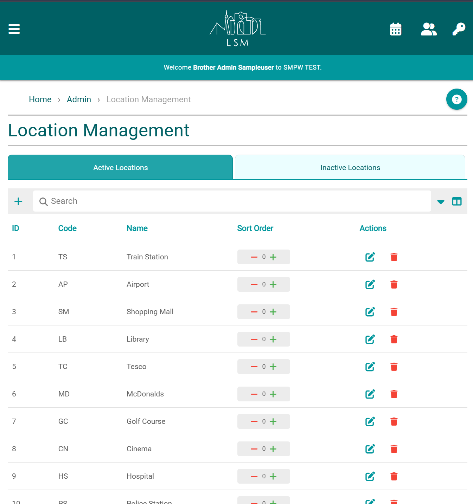Increase sort order for Tesco
The width and height of the screenshot is (473, 504).
click(x=273, y=367)
